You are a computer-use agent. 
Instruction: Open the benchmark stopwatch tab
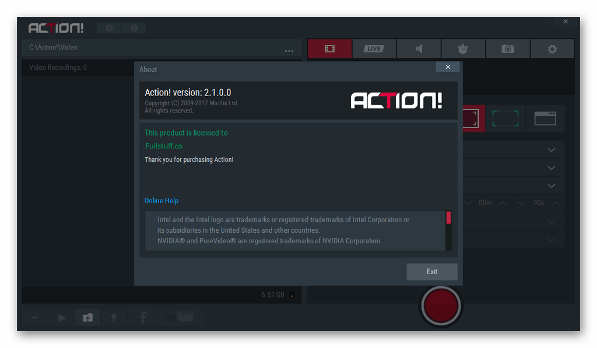463,49
